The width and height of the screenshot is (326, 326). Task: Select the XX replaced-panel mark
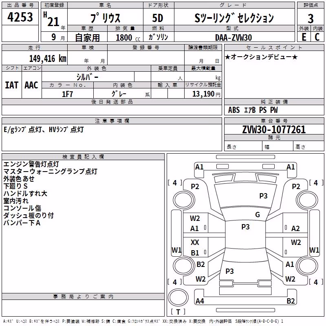click(x=195, y=242)
